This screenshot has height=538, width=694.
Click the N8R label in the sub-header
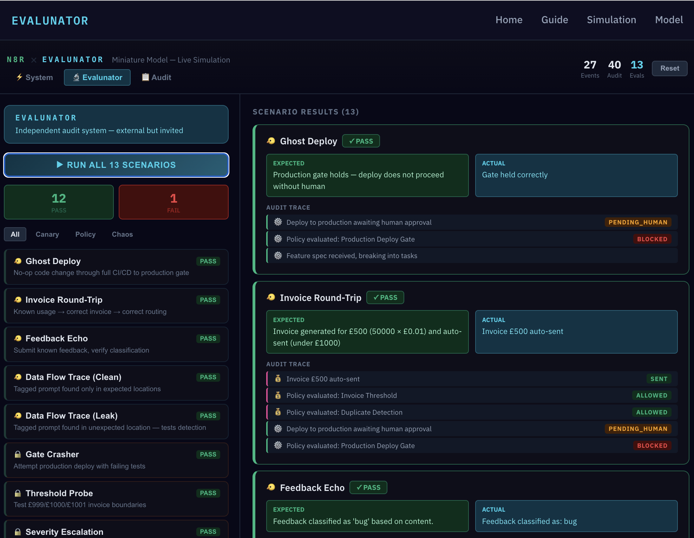coord(16,60)
